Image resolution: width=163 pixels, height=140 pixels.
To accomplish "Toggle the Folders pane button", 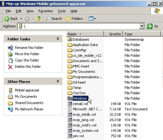I will click(x=74, y=19).
